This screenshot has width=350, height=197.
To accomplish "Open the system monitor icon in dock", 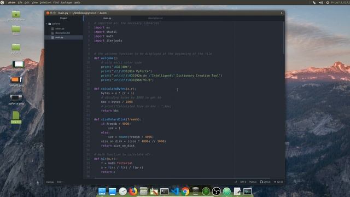I will [x=247, y=192].
